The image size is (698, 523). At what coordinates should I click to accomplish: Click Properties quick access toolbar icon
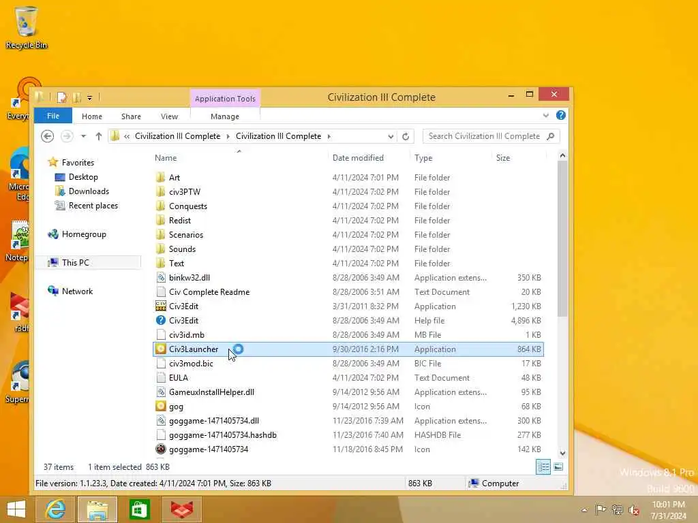62,97
